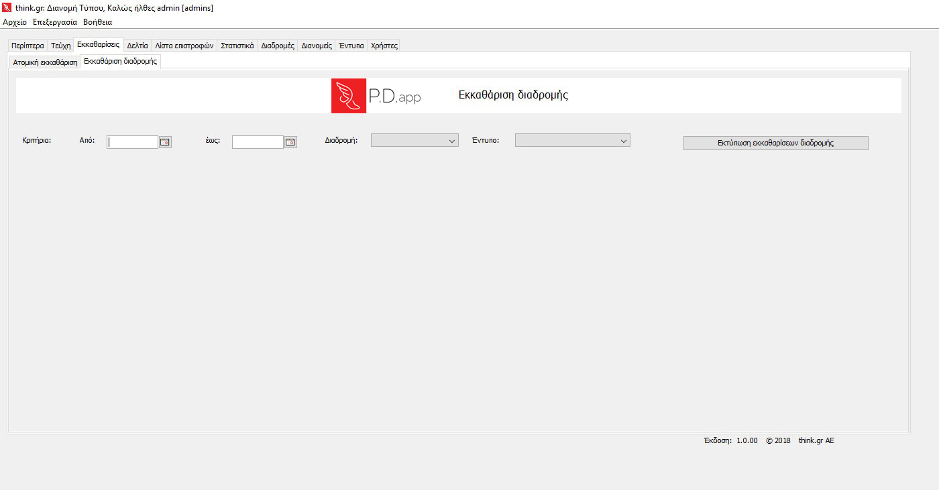The height and width of the screenshot is (490, 939).
Task: Click the red P.D.app wing logo
Action: click(349, 96)
